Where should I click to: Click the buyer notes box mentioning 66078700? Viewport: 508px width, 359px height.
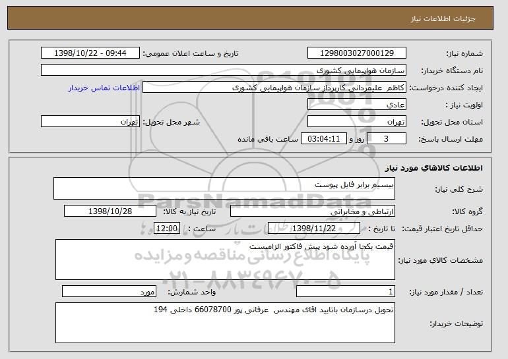(x=225, y=323)
